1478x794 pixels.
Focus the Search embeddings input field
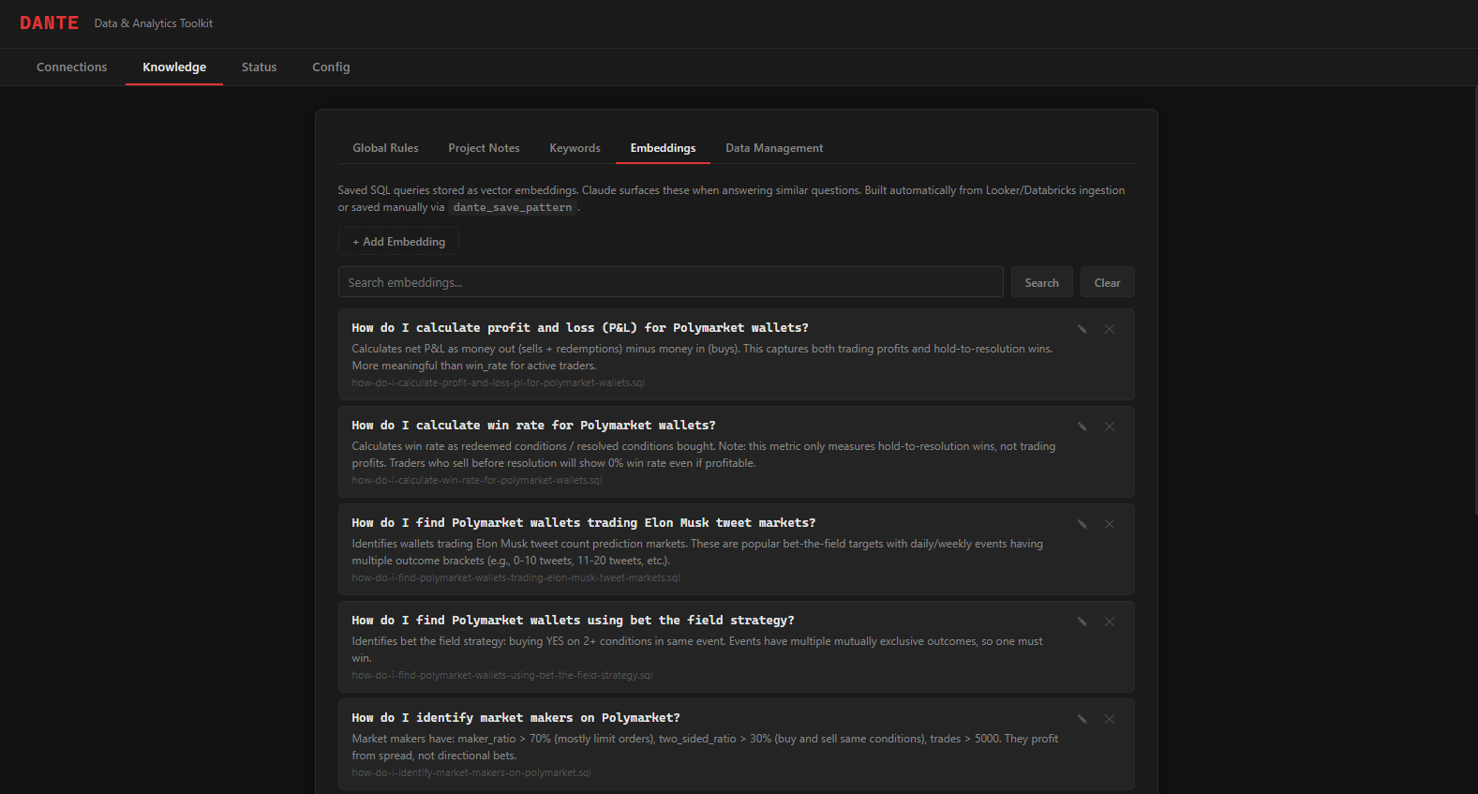click(x=670, y=282)
